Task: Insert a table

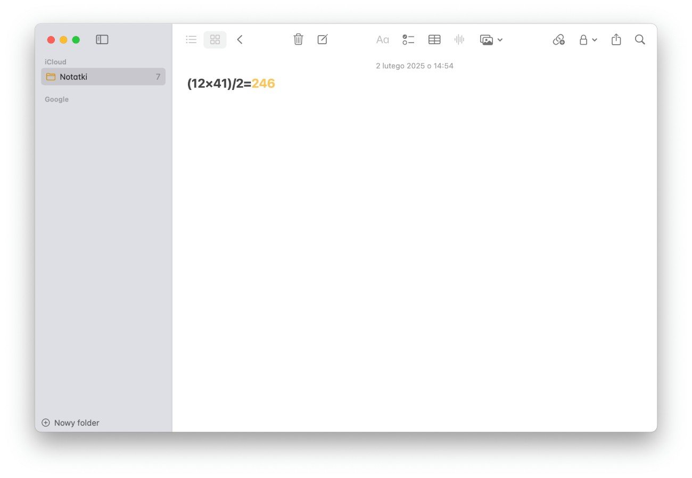Action: point(434,39)
